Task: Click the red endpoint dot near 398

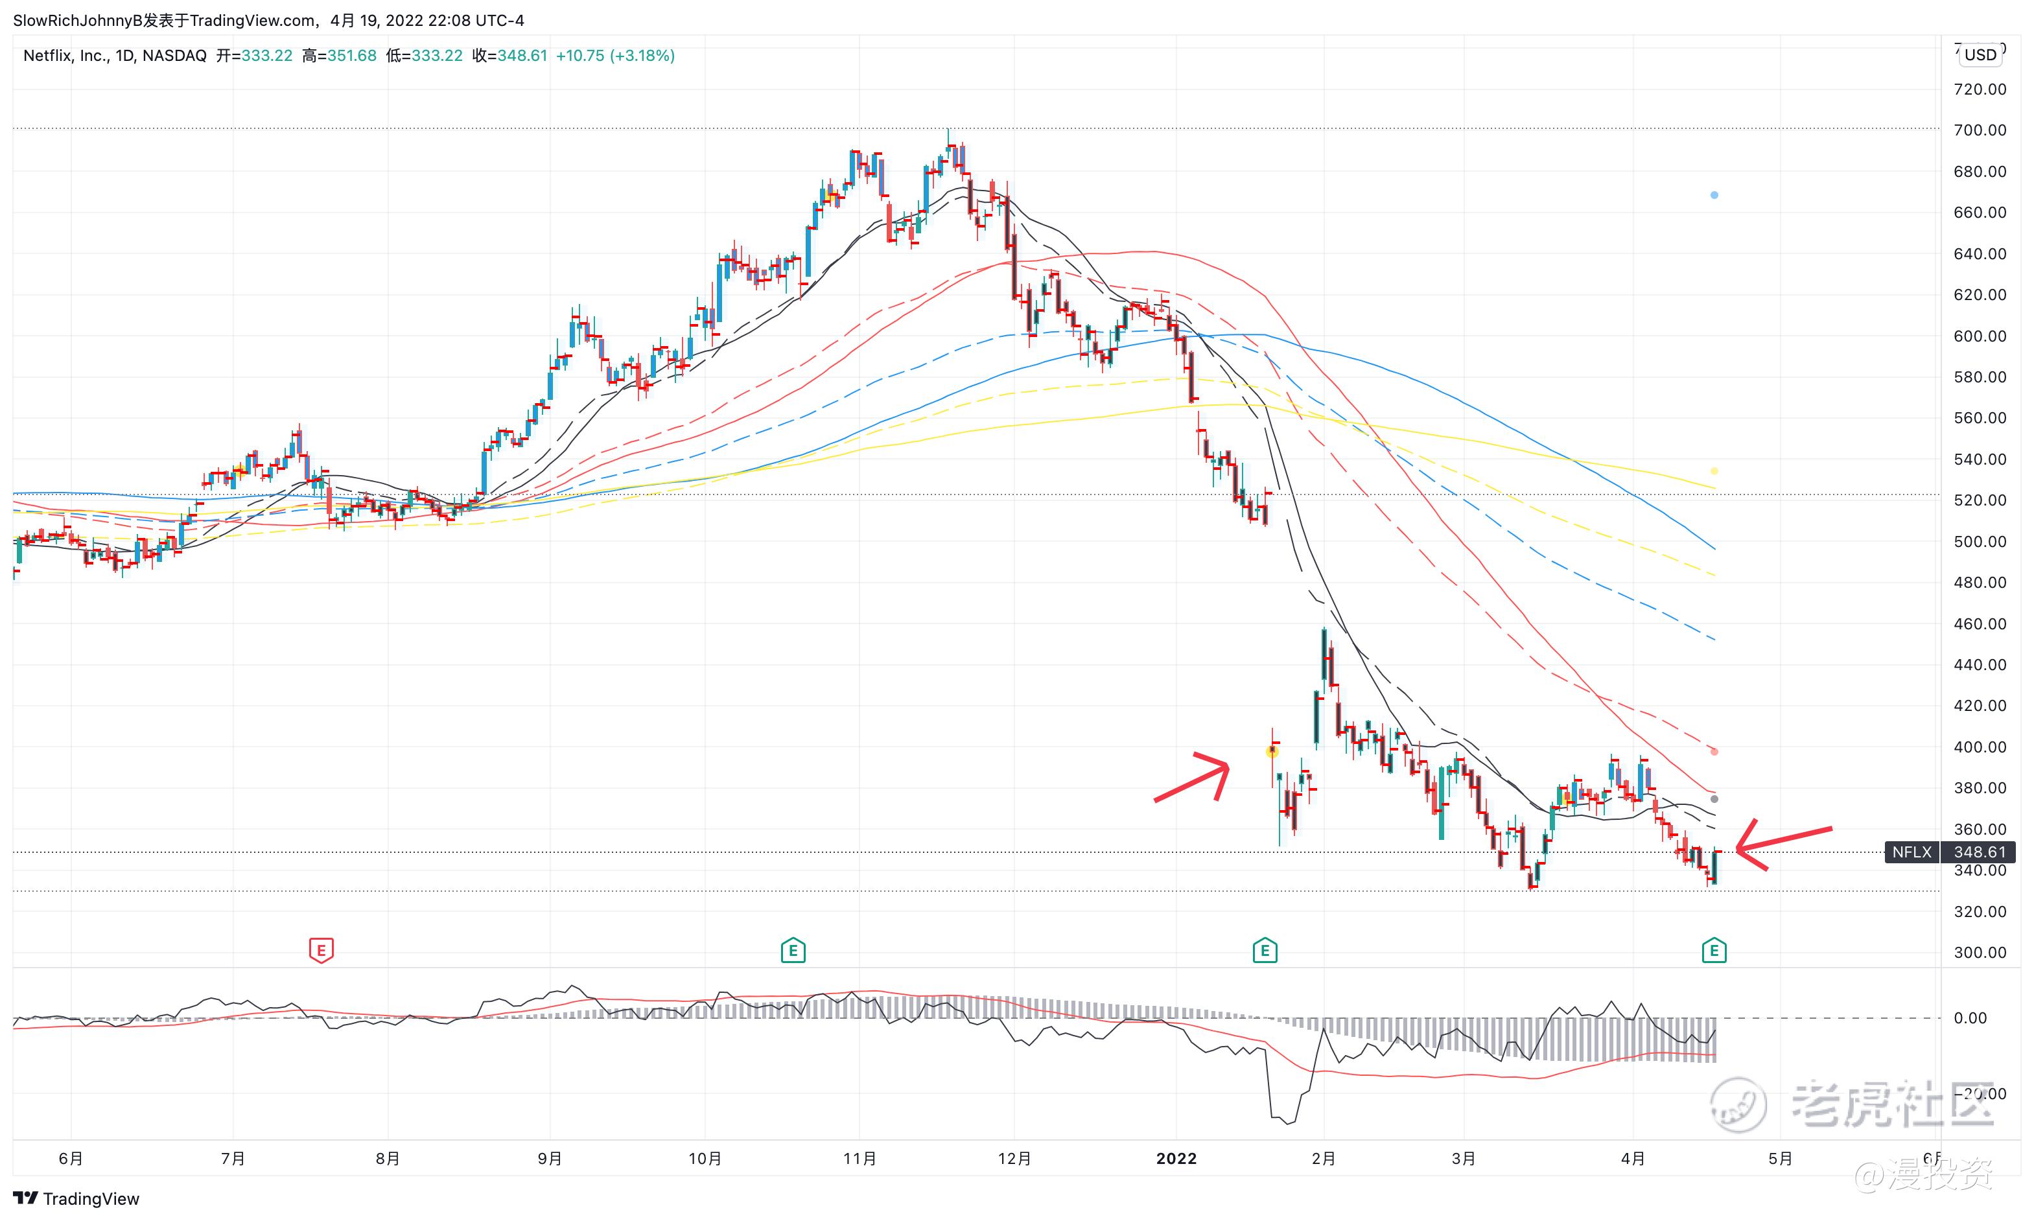Action: [x=1714, y=751]
